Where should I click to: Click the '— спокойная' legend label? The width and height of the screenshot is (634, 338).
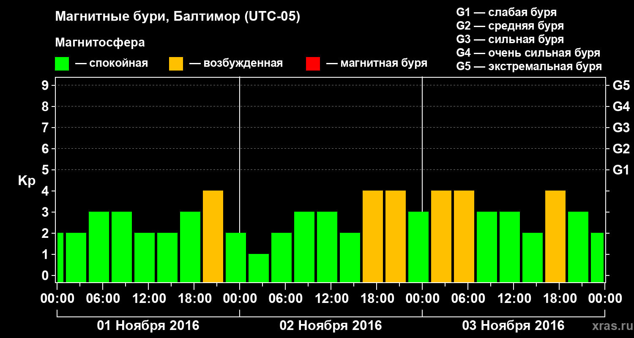[x=112, y=63]
